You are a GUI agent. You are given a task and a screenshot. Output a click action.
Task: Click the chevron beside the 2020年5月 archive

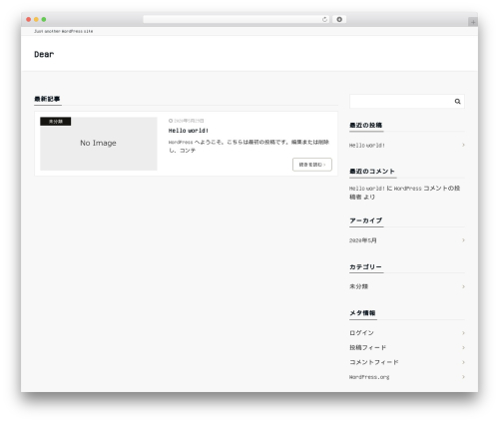pos(463,240)
